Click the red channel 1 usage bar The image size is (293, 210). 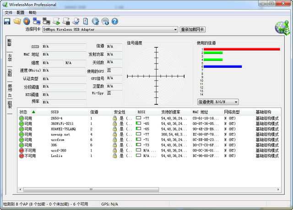[241, 49]
